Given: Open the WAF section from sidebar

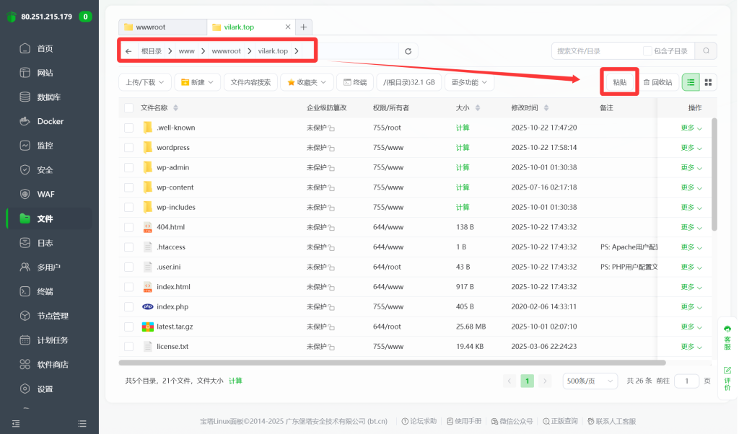Looking at the screenshot, I should pyautogui.click(x=48, y=194).
